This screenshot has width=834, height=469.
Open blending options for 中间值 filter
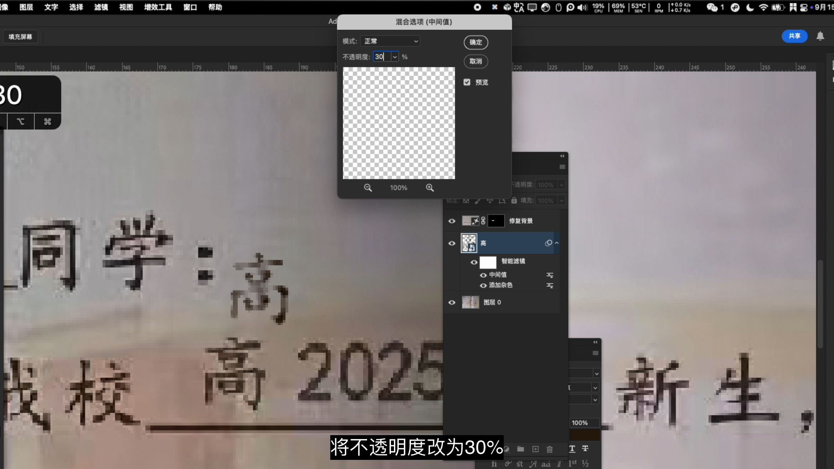coord(549,275)
